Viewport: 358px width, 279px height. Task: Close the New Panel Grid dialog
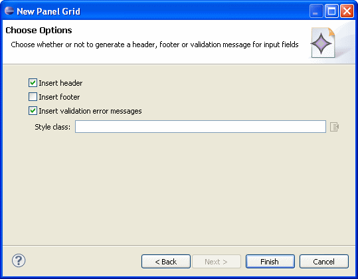(347, 11)
